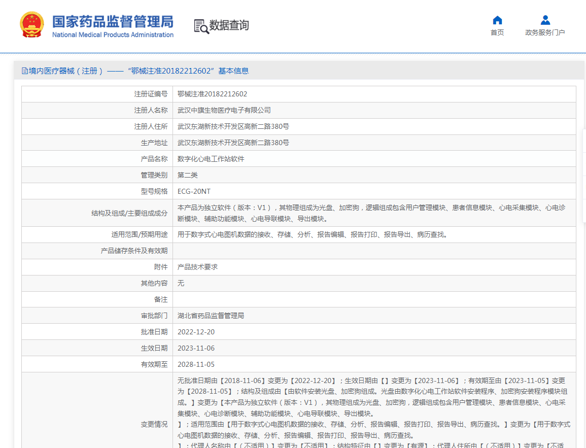Select product name 数字化心电工作站软件
The height and width of the screenshot is (448, 586).
coord(211,159)
